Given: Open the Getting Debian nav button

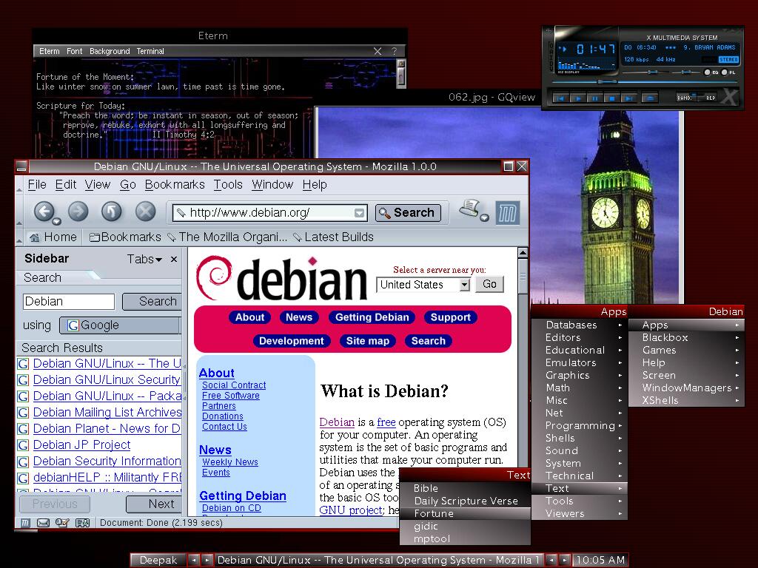Looking at the screenshot, I should (372, 317).
